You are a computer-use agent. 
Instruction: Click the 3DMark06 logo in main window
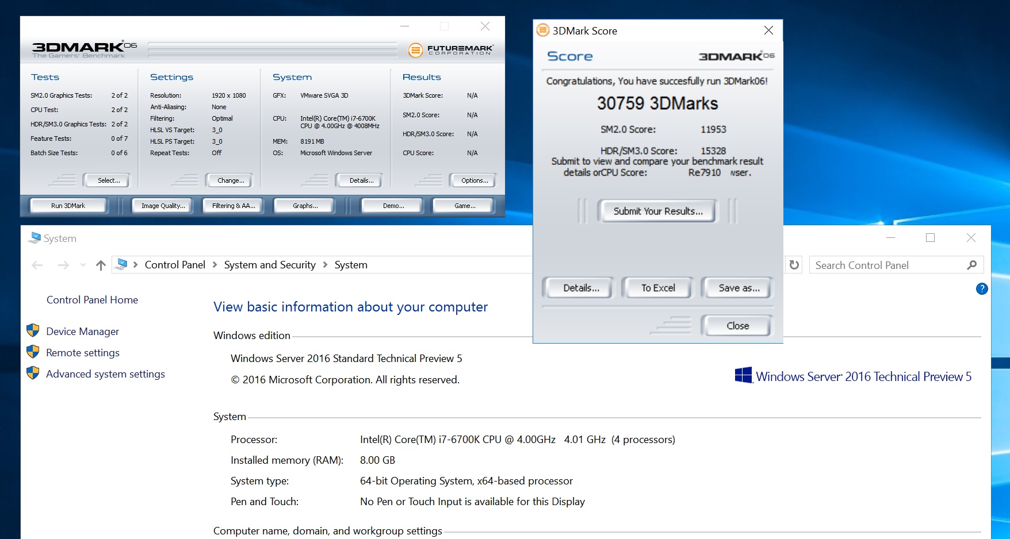[84, 49]
